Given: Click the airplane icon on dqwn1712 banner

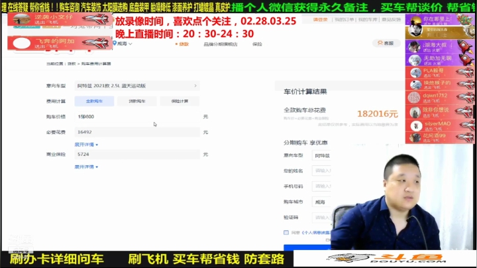Looking at the screenshot, I should [x=465, y=98].
